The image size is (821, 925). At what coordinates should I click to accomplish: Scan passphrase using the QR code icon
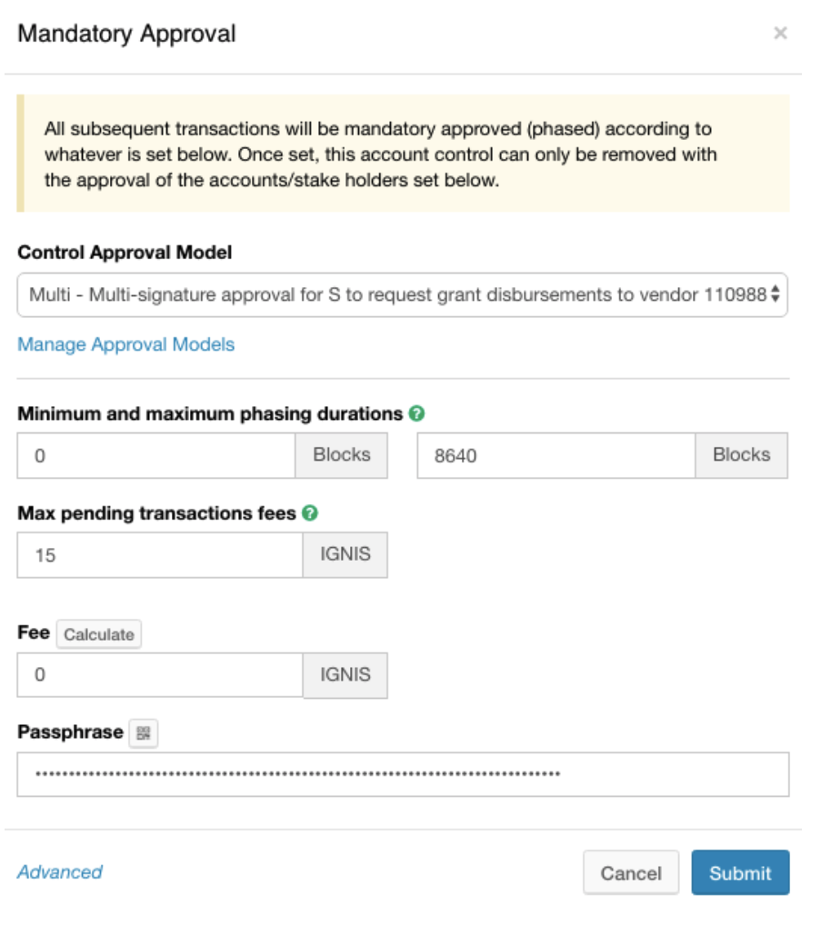tap(144, 733)
